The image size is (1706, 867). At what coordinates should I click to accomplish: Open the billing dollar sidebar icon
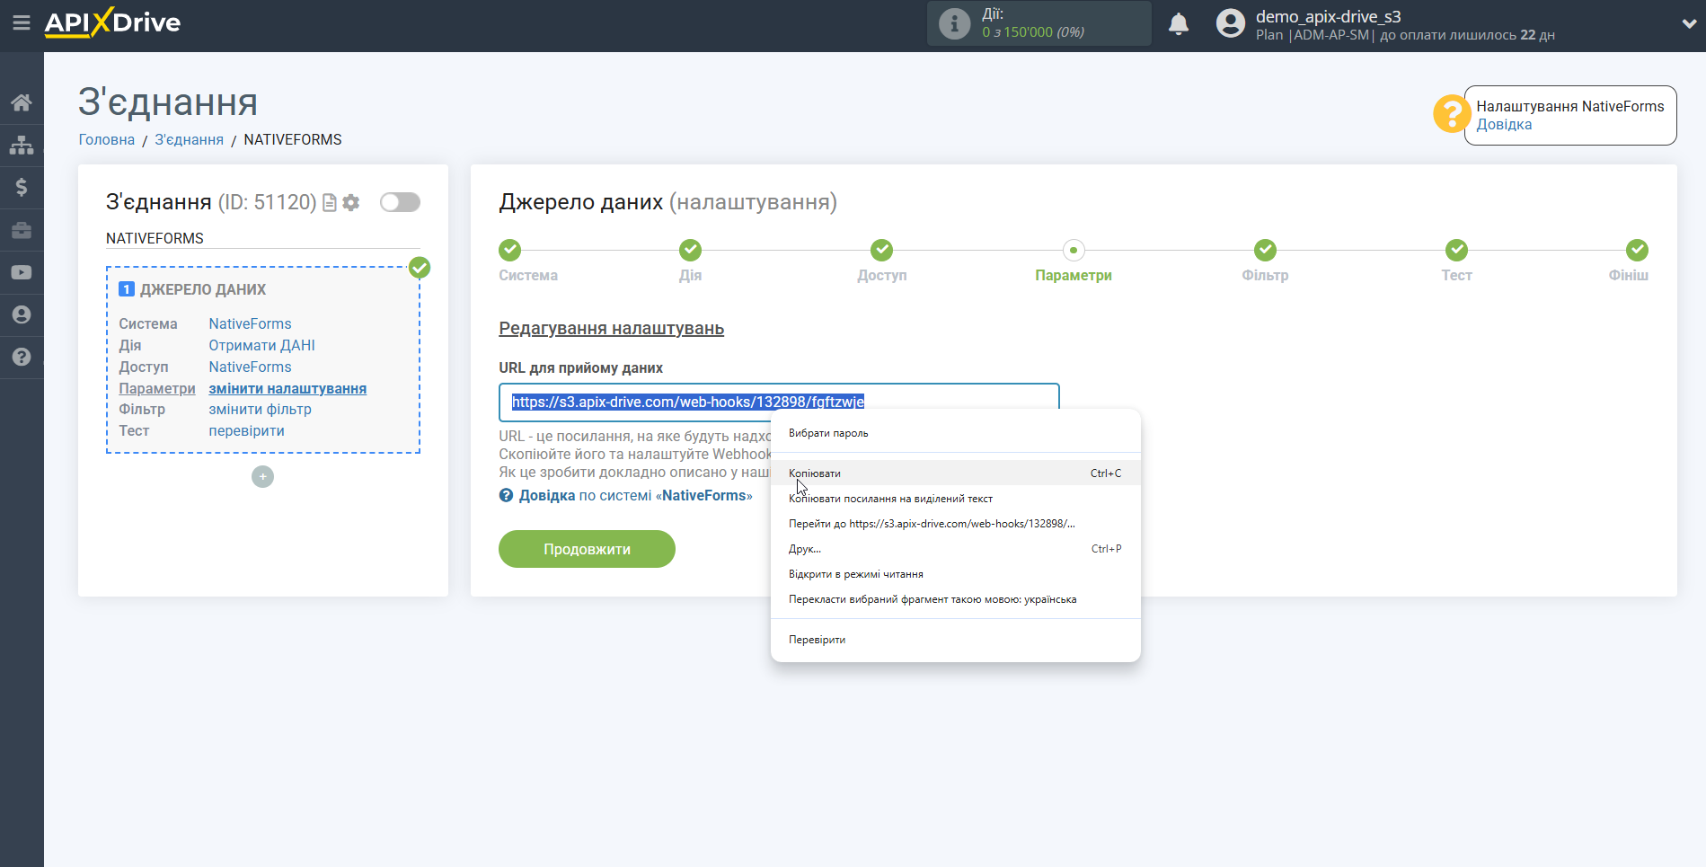(x=22, y=187)
